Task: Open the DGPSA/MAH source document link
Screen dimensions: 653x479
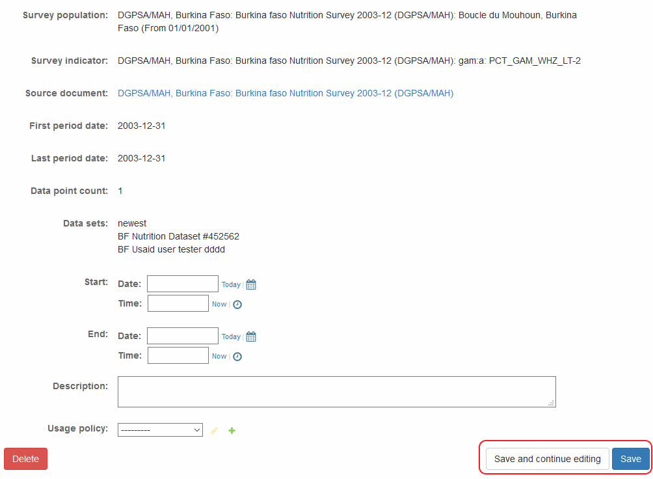Action: [x=285, y=93]
